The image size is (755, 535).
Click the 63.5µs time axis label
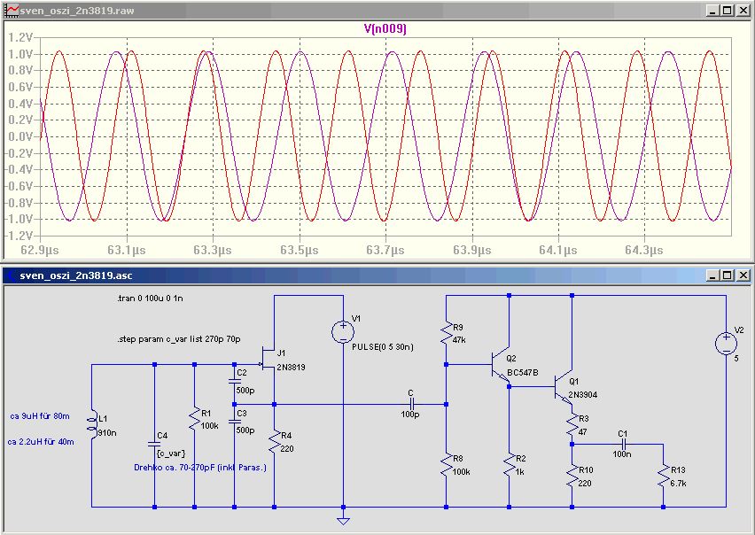[x=299, y=250]
